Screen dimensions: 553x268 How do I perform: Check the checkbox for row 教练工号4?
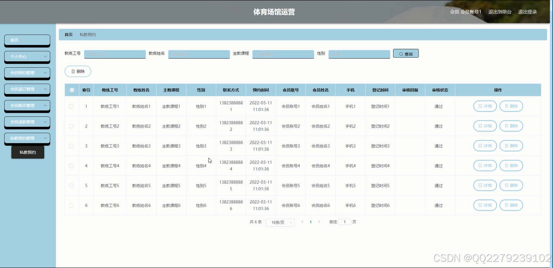click(x=71, y=166)
